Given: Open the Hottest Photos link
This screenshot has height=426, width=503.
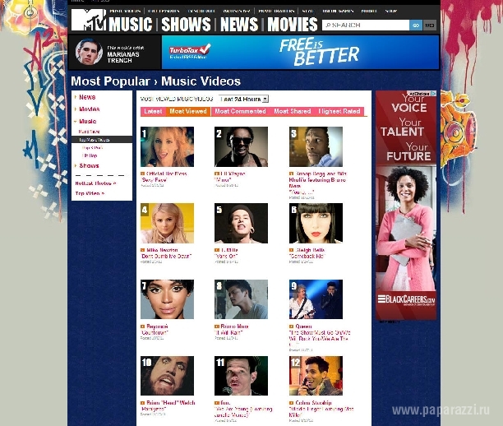Looking at the screenshot, I should pos(95,183).
